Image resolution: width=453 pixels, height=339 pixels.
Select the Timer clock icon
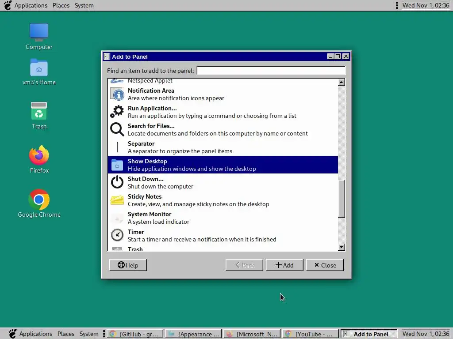tap(117, 235)
